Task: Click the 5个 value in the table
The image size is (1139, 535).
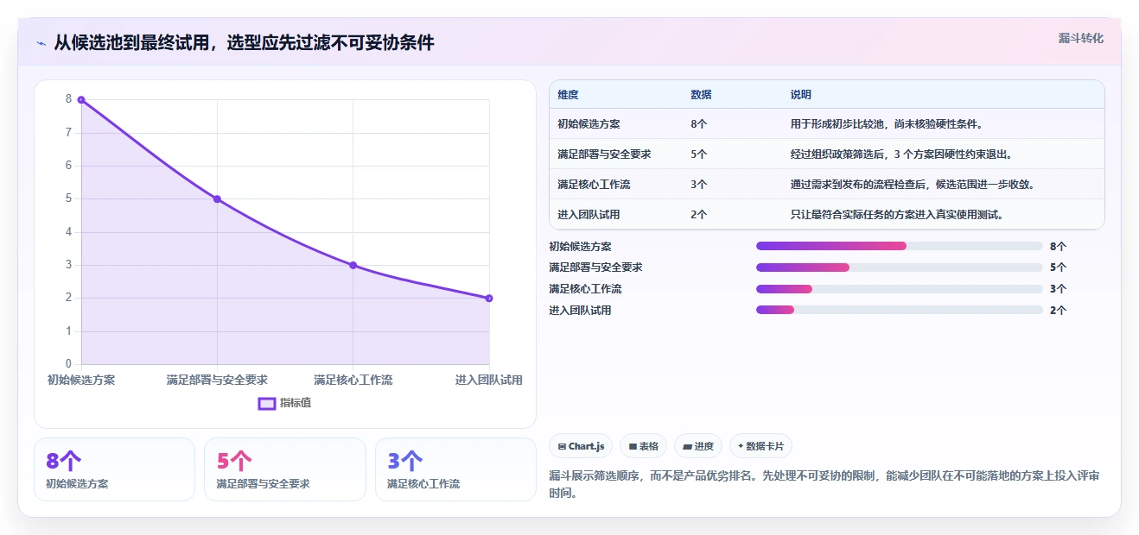Action: point(698,154)
